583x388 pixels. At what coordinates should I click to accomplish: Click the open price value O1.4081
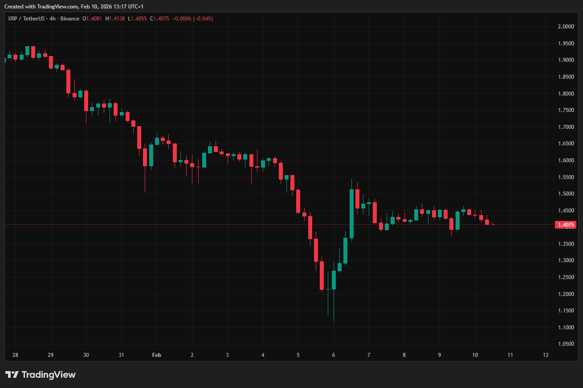click(x=93, y=19)
